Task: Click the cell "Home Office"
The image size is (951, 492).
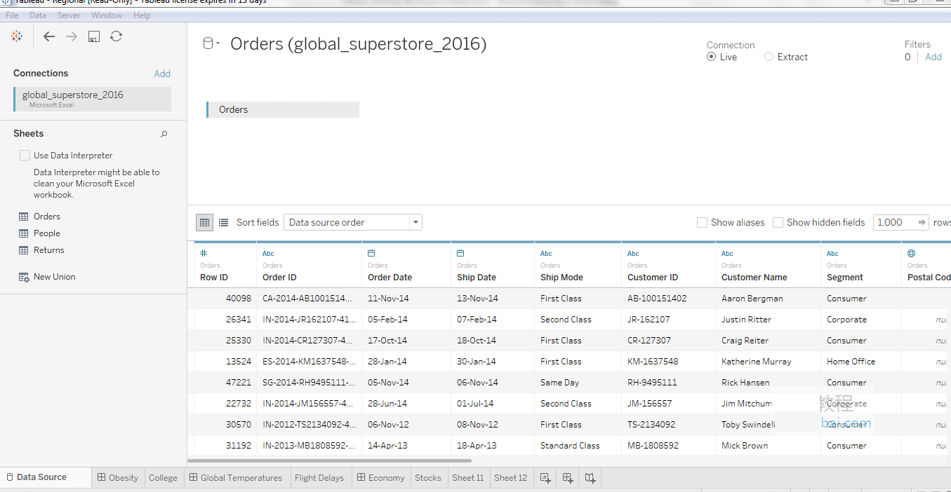Action: (x=851, y=362)
